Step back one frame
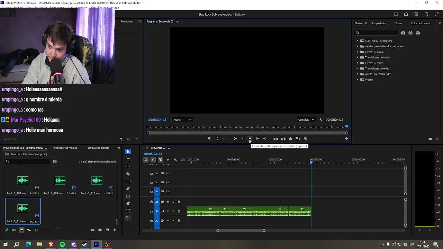 click(x=243, y=138)
